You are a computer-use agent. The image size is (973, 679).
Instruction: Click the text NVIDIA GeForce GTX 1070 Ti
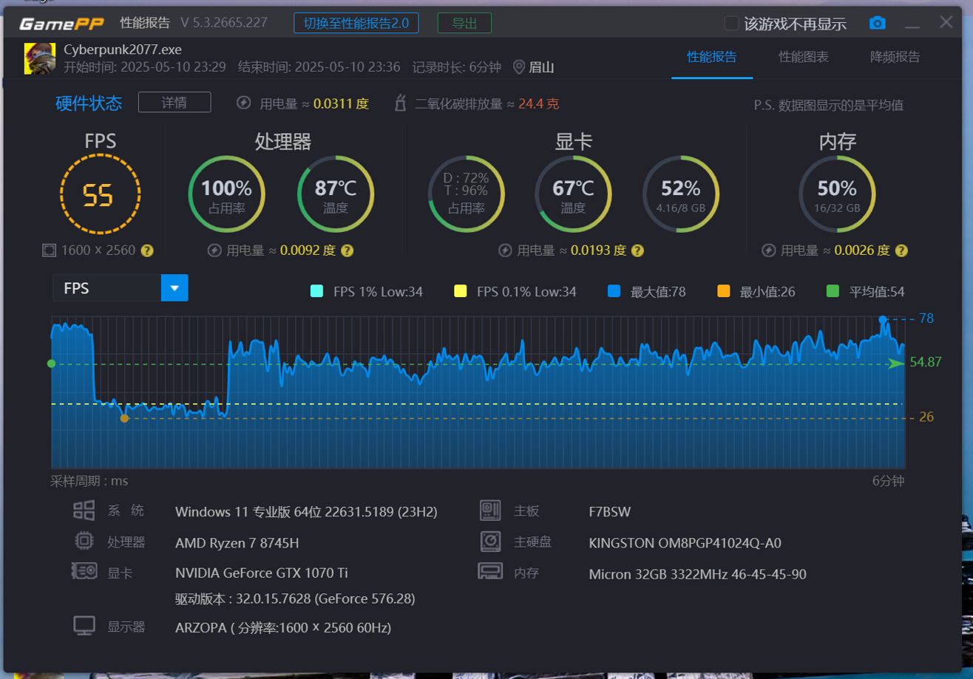262,573
